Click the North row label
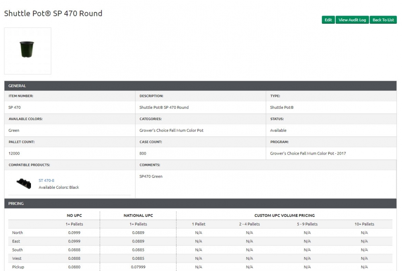This screenshot has height=271, width=402. 17,232
